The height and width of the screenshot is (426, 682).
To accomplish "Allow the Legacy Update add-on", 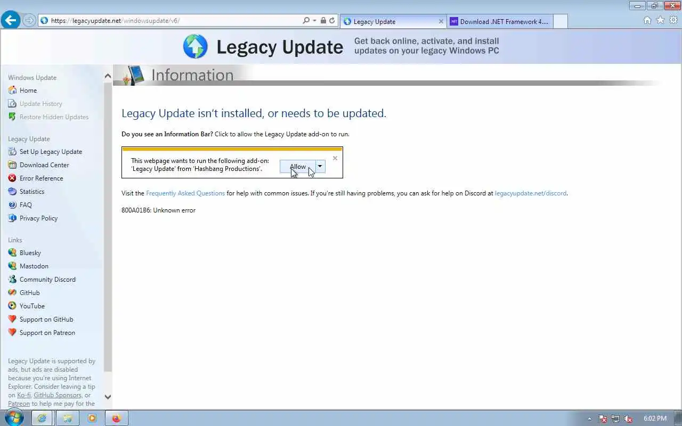I will [x=298, y=167].
